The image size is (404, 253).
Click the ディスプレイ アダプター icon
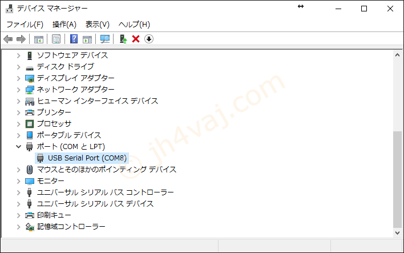(x=30, y=78)
